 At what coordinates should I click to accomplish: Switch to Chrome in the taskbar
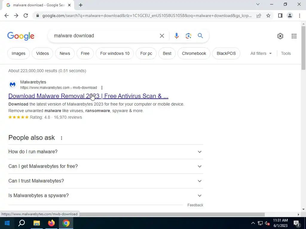pyautogui.click(x=66, y=223)
